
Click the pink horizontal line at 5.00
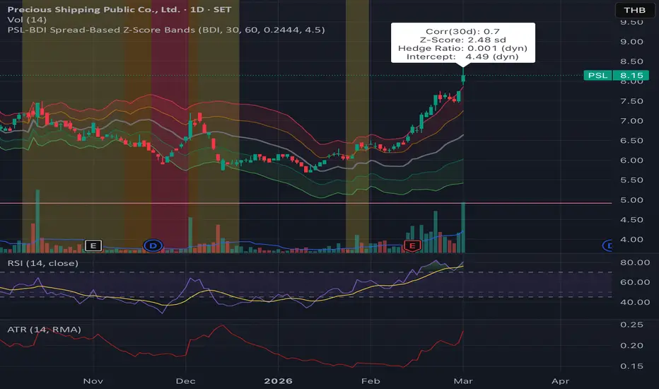(306, 203)
